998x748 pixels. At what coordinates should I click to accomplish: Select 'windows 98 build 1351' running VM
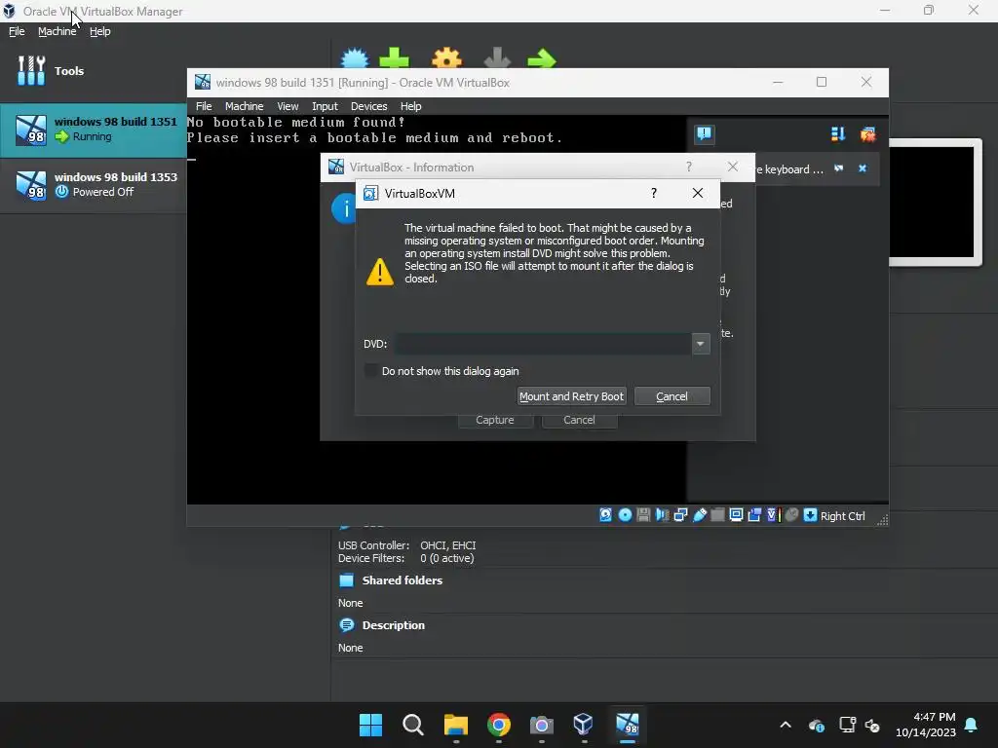click(94, 130)
